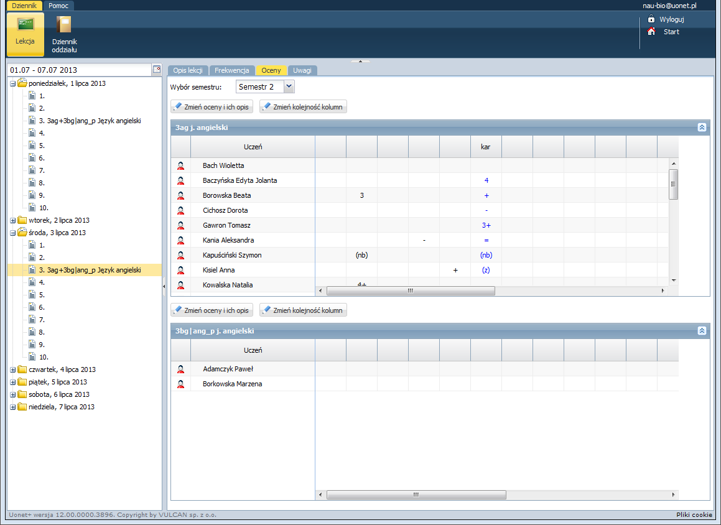Switch to the Frekwencja tab
This screenshot has width=721, height=525.
232,70
